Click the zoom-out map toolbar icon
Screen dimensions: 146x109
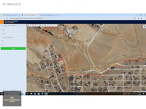30,25
